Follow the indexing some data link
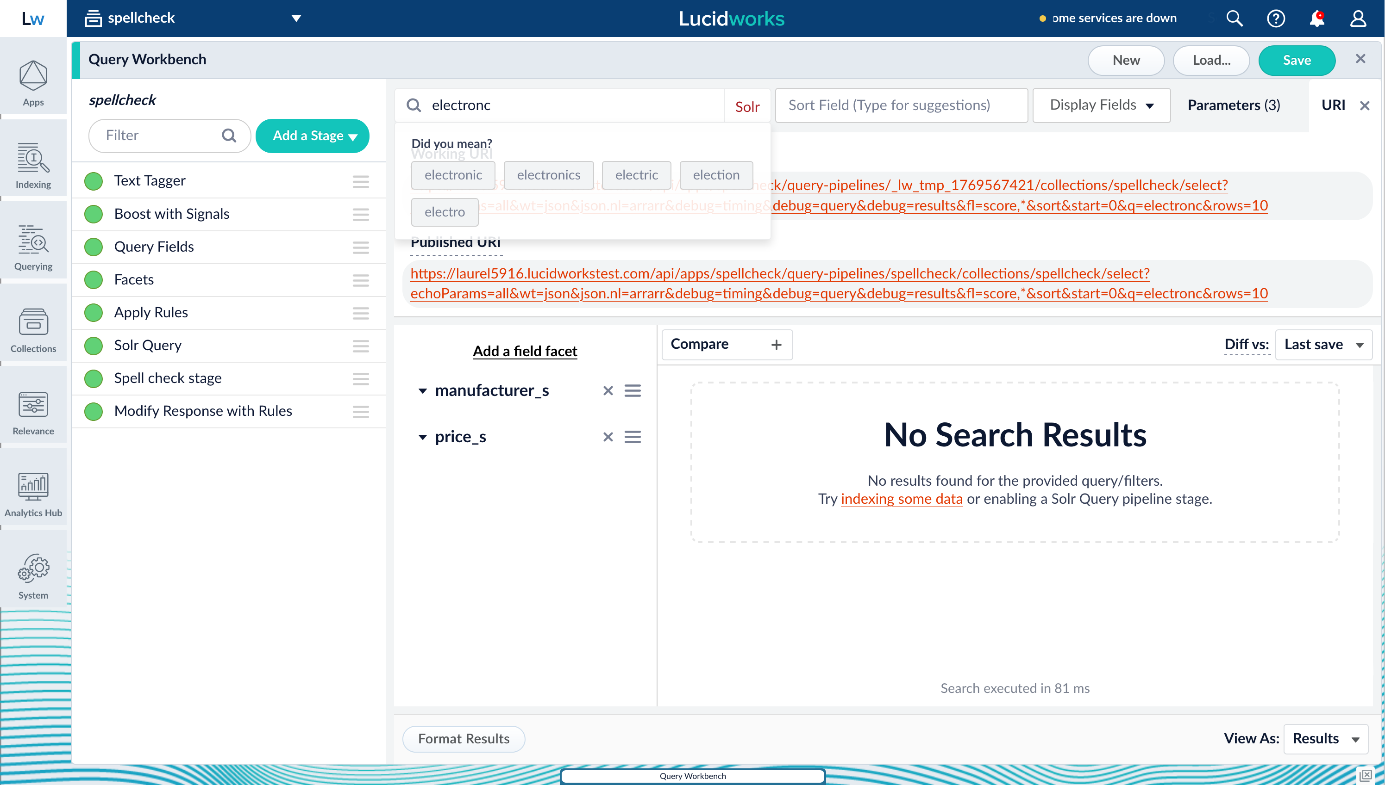This screenshot has height=785, width=1385. pyautogui.click(x=902, y=499)
